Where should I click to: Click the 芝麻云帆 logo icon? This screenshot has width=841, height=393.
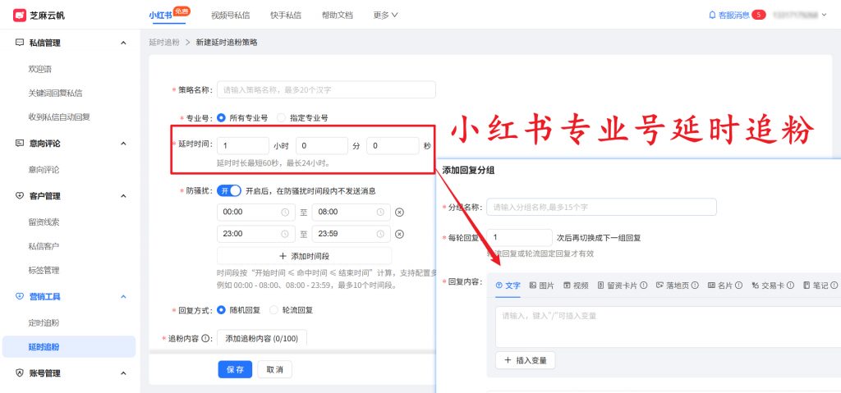(x=20, y=15)
